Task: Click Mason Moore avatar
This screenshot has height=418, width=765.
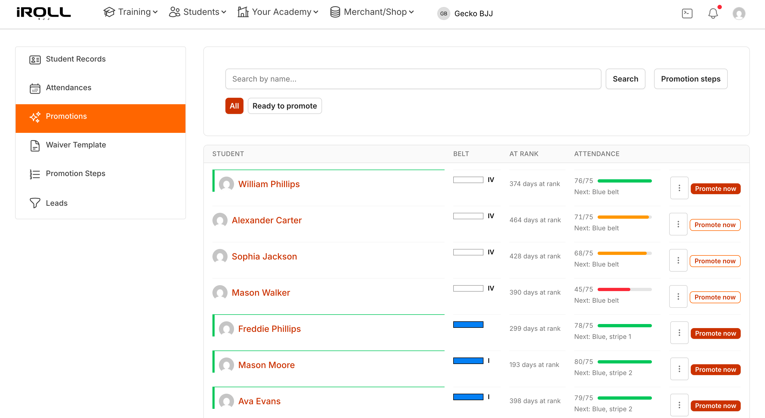Action: click(x=226, y=365)
